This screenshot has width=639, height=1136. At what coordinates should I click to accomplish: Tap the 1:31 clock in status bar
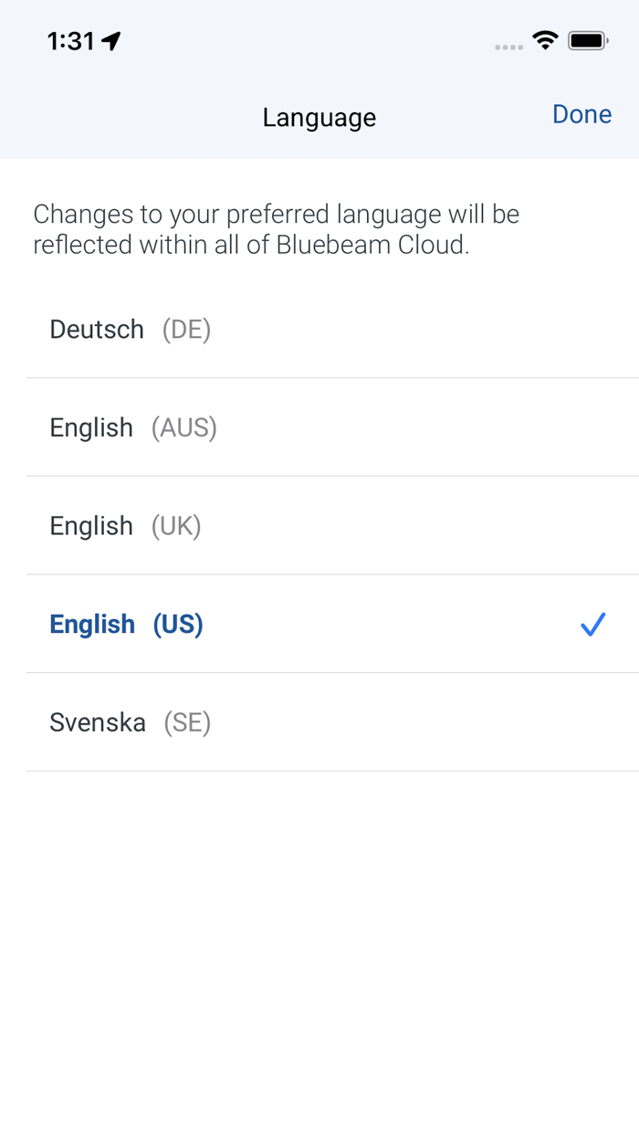click(x=71, y=41)
